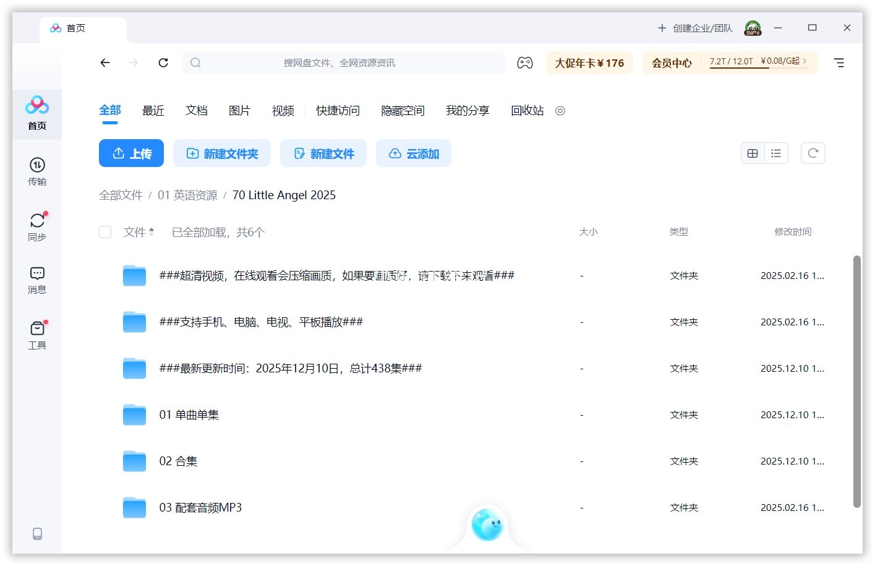875x566 pixels.
Task: Open the 工具 (tools) panel in sidebar
Action: pyautogui.click(x=37, y=335)
